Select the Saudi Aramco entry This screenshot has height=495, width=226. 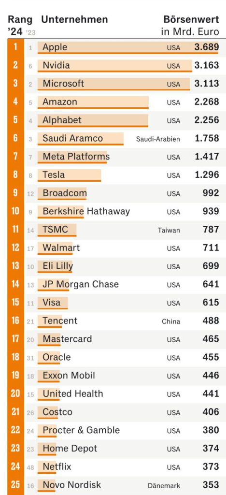click(73, 138)
